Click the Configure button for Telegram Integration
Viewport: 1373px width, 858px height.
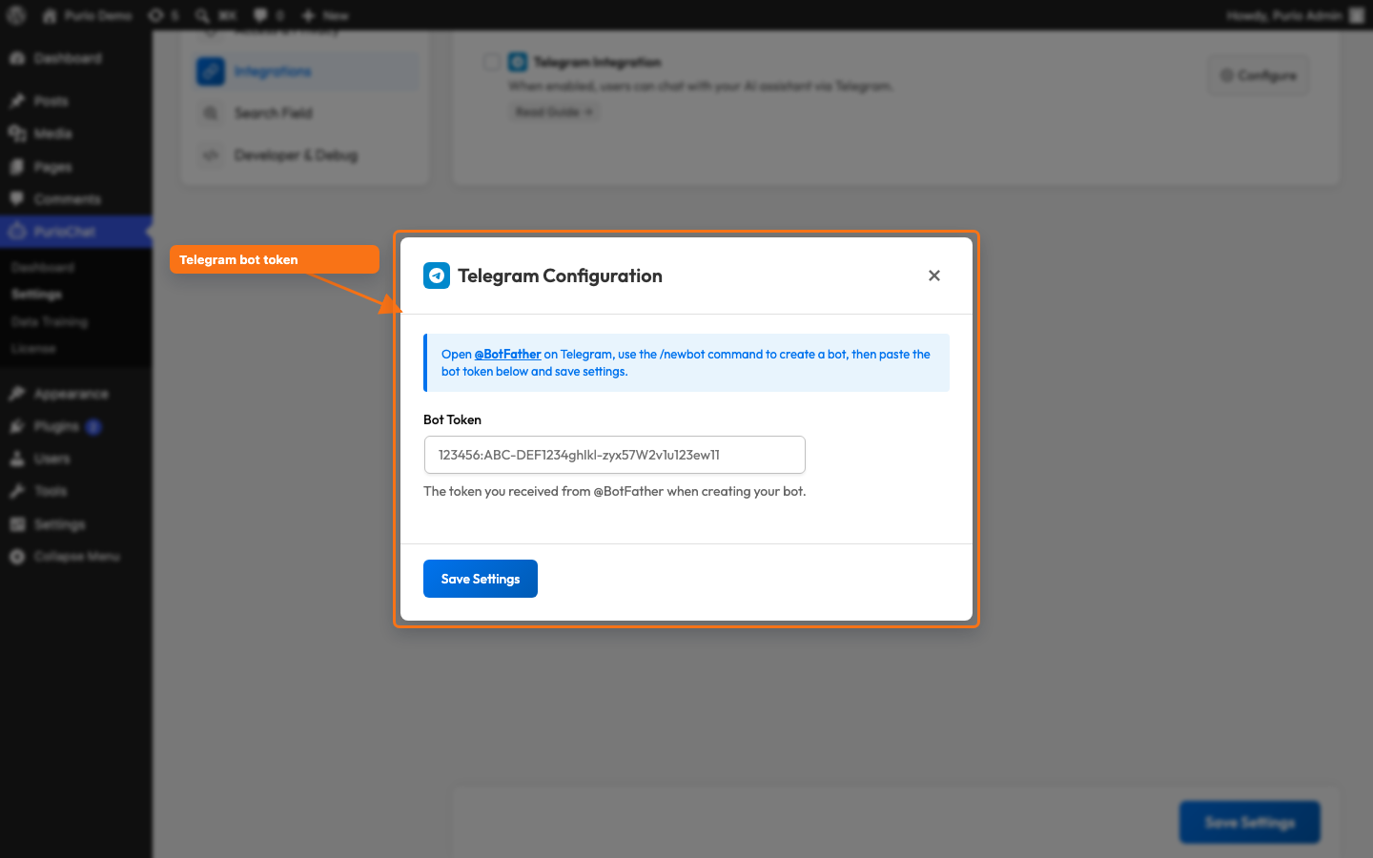coord(1259,75)
